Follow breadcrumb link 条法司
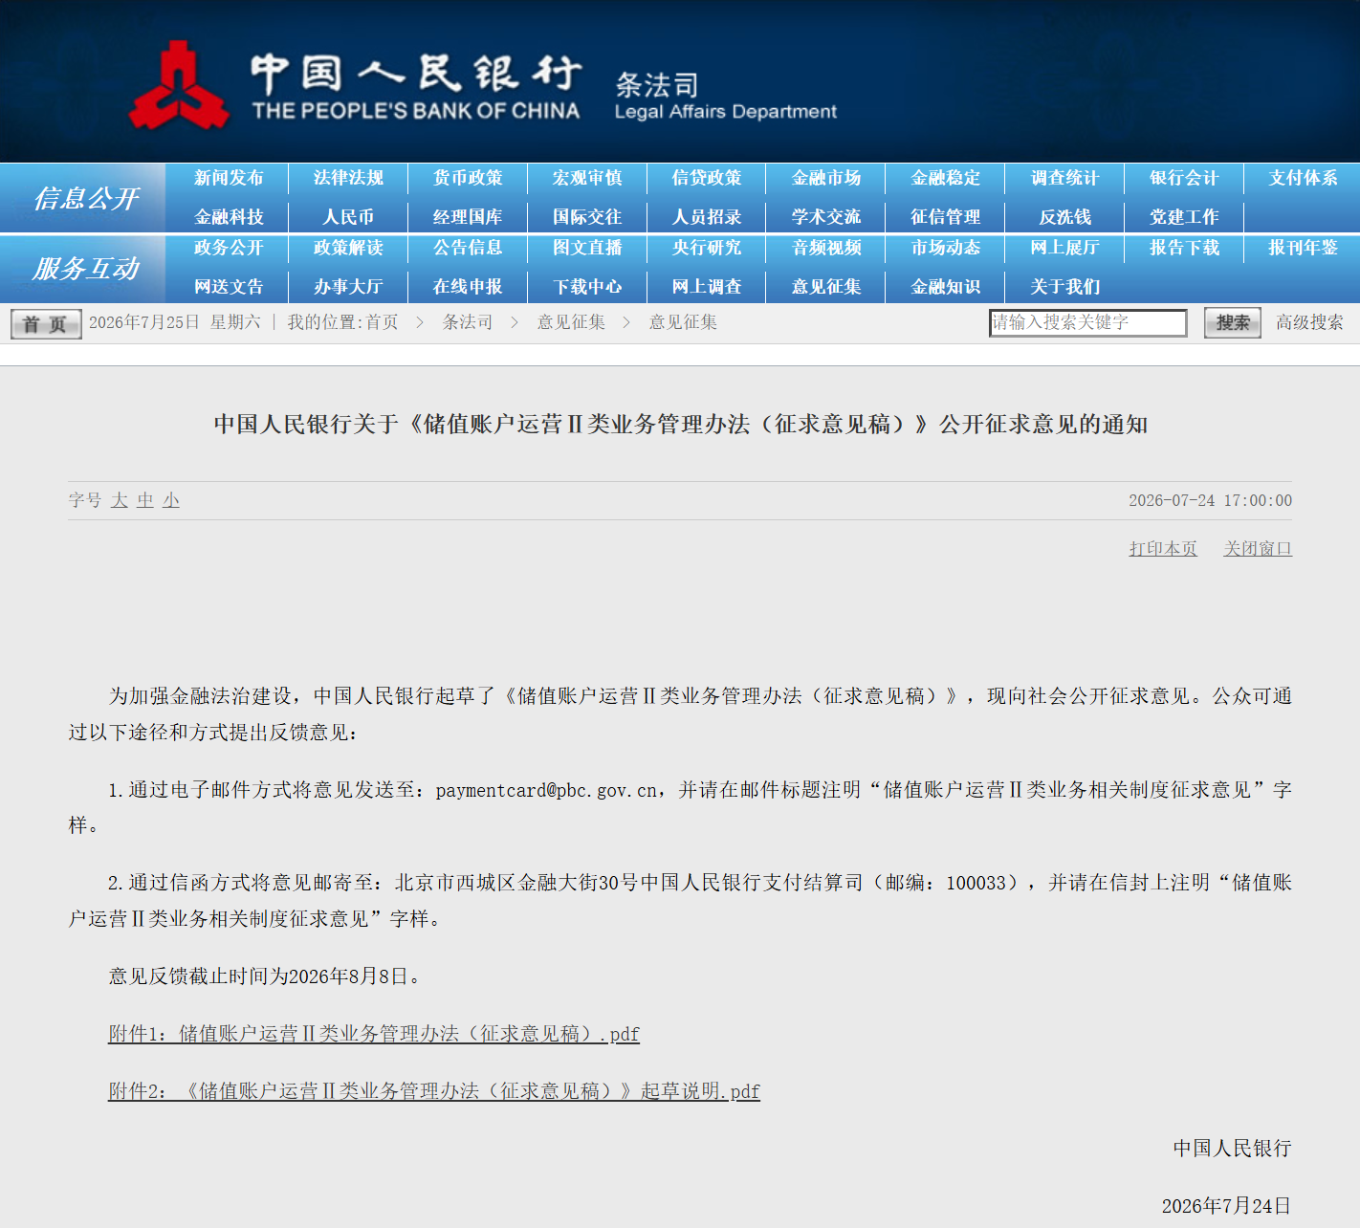This screenshot has height=1228, width=1360. click(468, 322)
